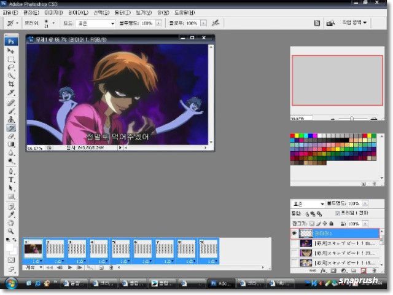Open brush mode dropdown in options bar

(x=95, y=23)
